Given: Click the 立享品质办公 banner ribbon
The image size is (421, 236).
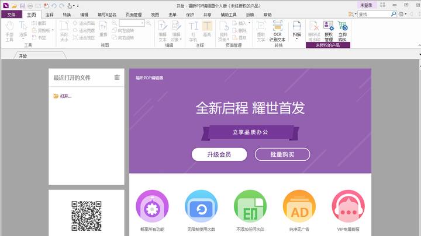Looking at the screenshot, I should pos(250,132).
